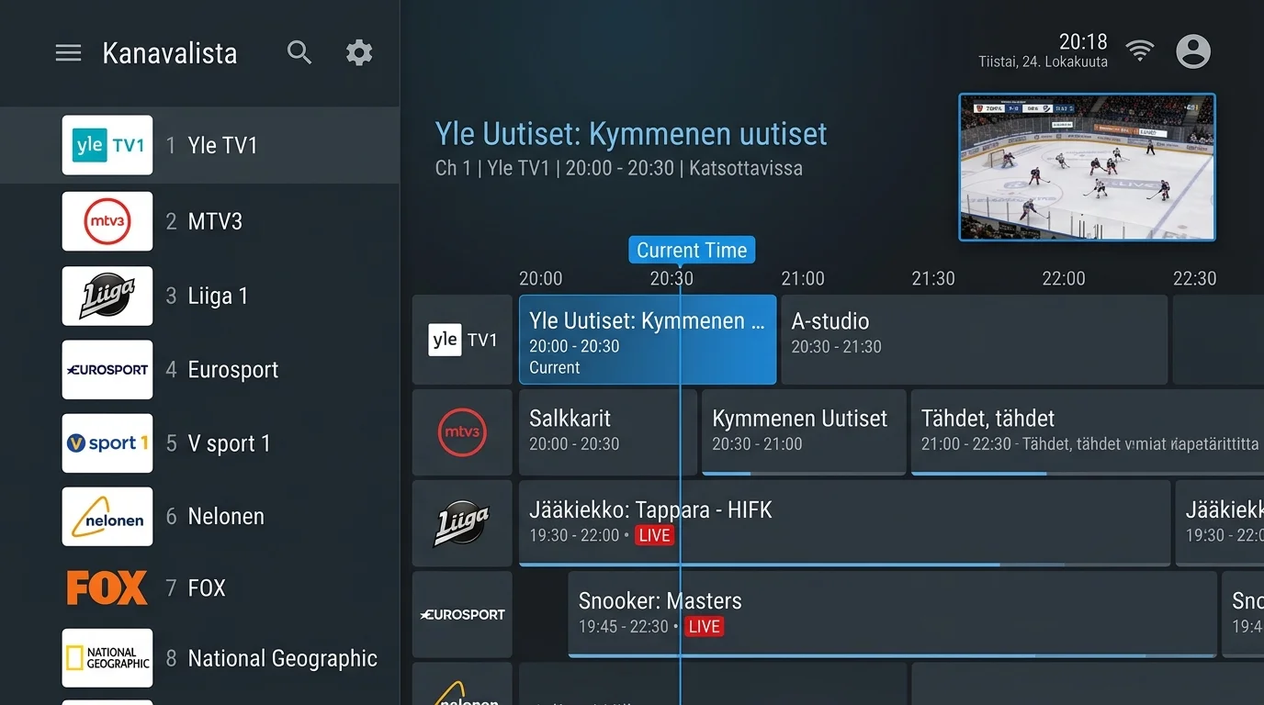Click the MTV3 logo in guide grid
The height and width of the screenshot is (705, 1264).
(x=462, y=431)
